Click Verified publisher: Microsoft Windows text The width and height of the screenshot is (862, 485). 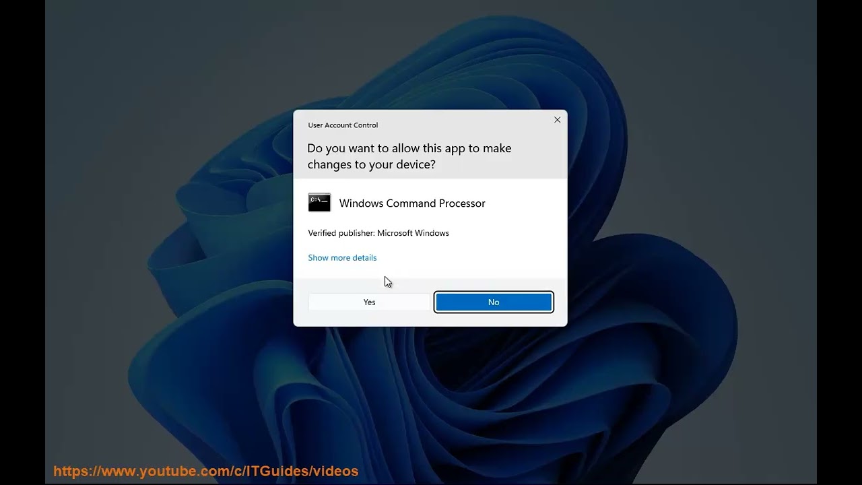[378, 233]
